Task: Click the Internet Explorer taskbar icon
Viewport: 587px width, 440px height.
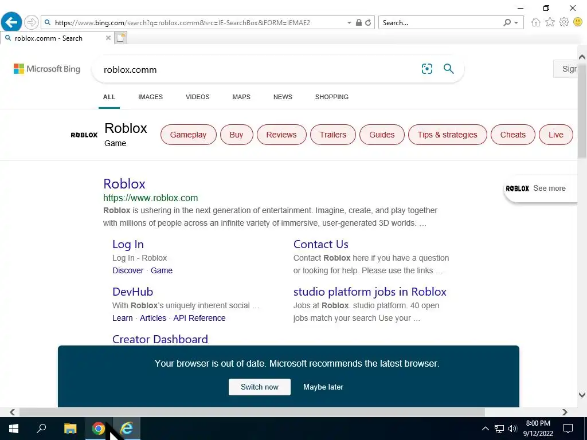Action: click(x=127, y=429)
